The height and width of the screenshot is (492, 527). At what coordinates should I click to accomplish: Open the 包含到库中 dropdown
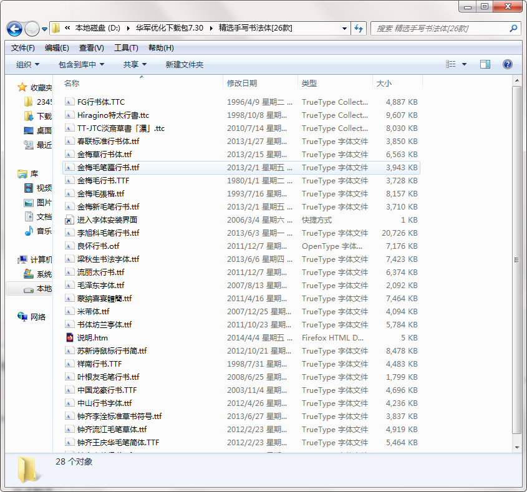(x=81, y=65)
